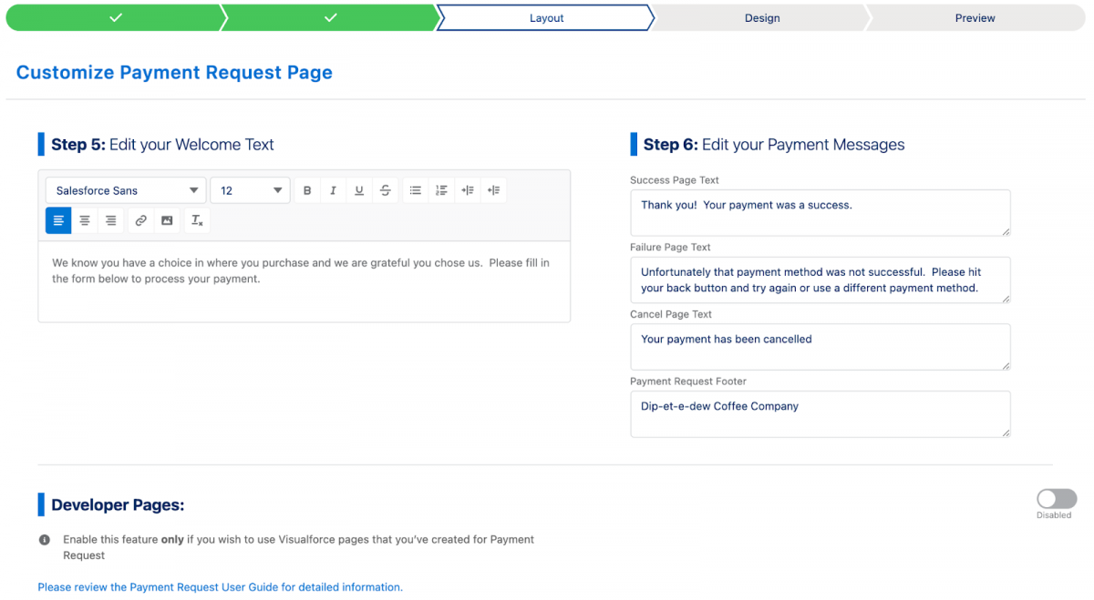
Task: Insert a bulleted list
Action: point(416,190)
